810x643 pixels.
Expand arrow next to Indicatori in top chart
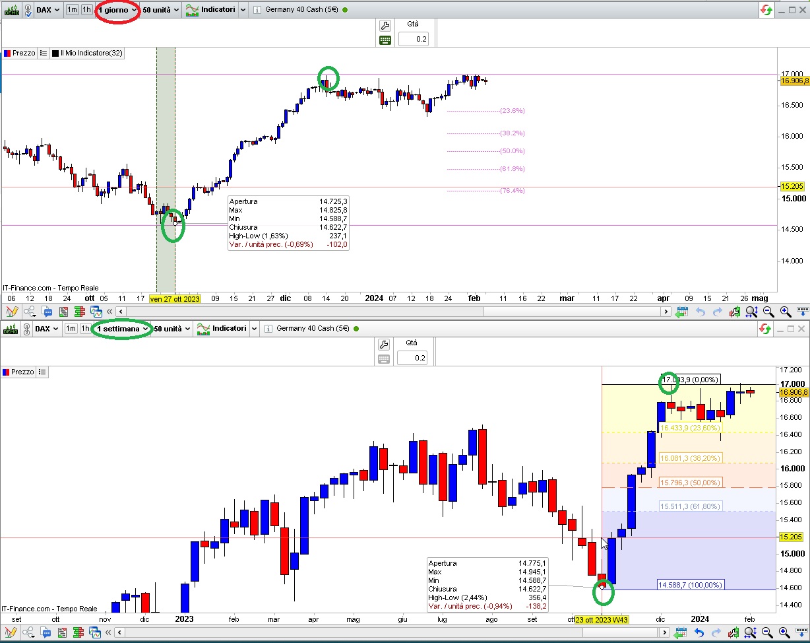pos(243,10)
